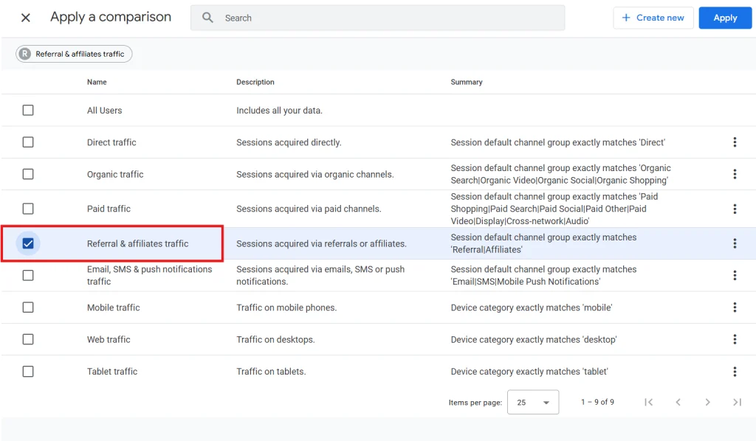Select the Web traffic checkbox

[x=28, y=339]
